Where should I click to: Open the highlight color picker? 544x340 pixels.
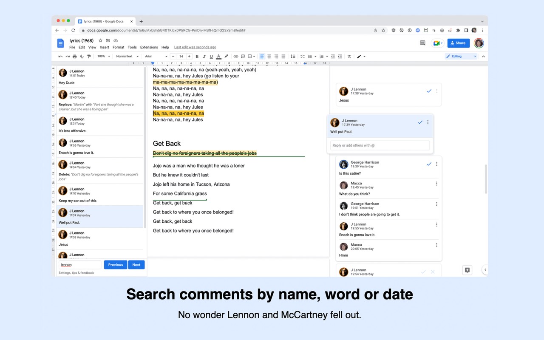[226, 56]
